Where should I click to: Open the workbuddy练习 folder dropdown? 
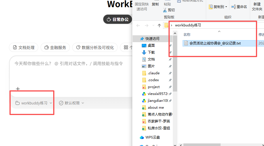[x=34, y=103]
